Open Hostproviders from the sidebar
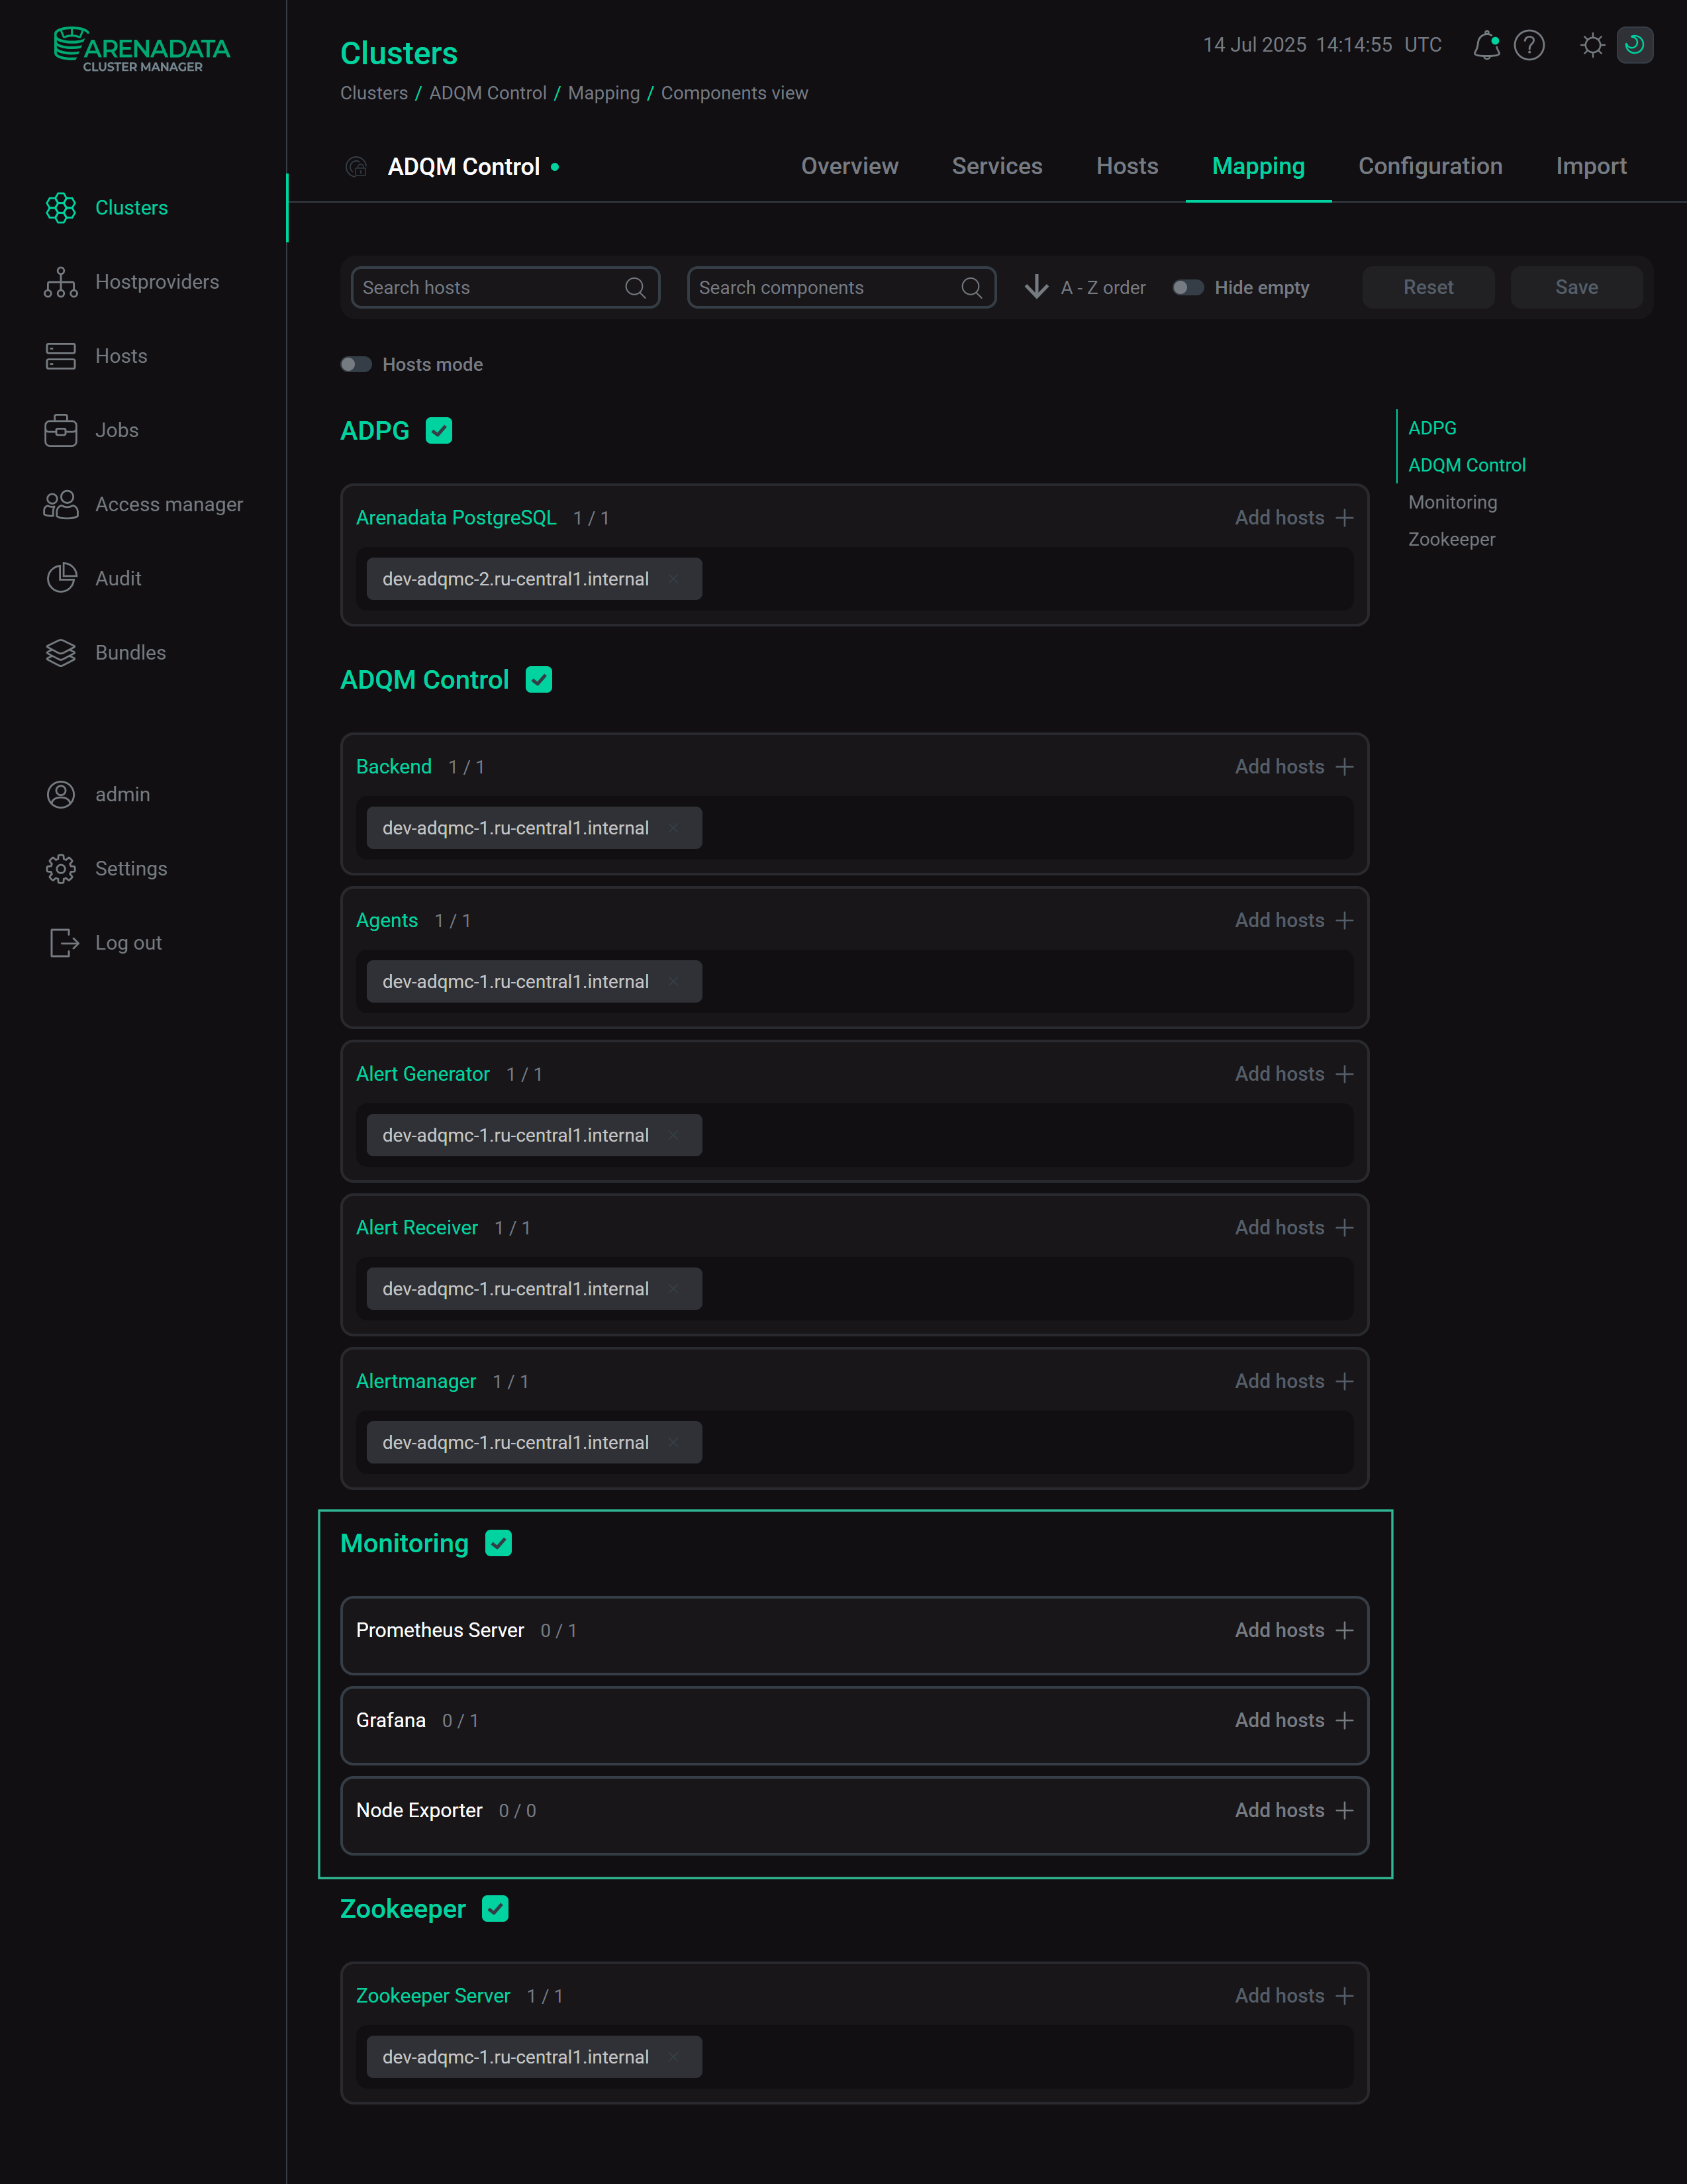1687x2184 pixels. point(157,281)
